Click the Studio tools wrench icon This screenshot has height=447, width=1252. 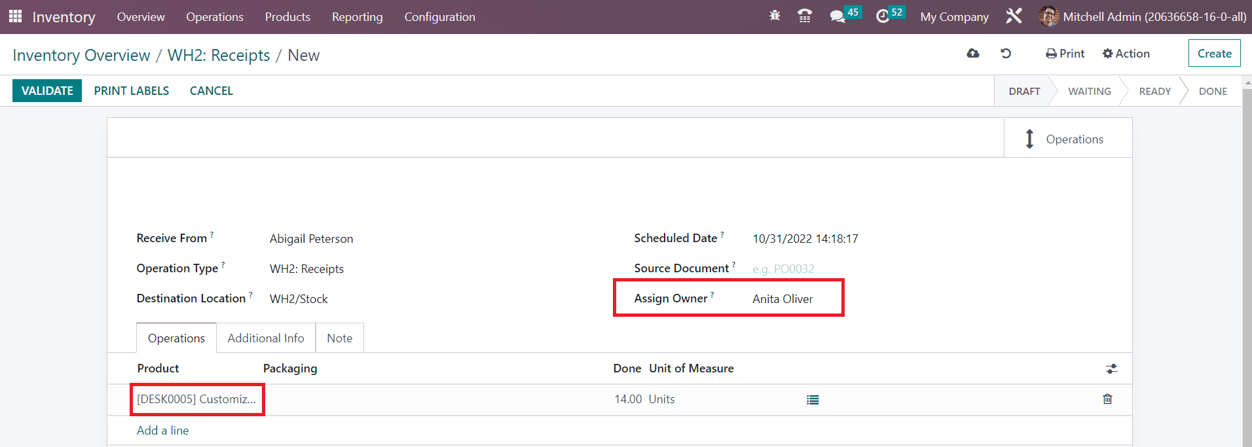click(1014, 16)
